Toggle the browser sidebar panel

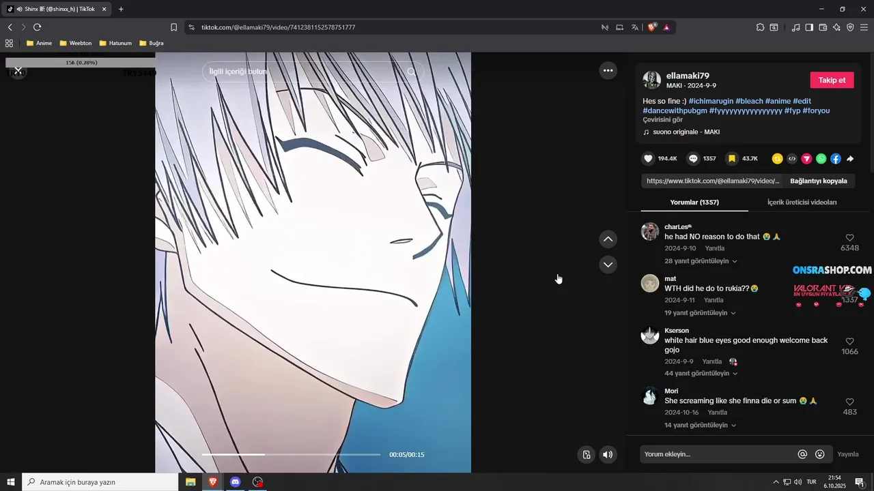click(x=809, y=27)
